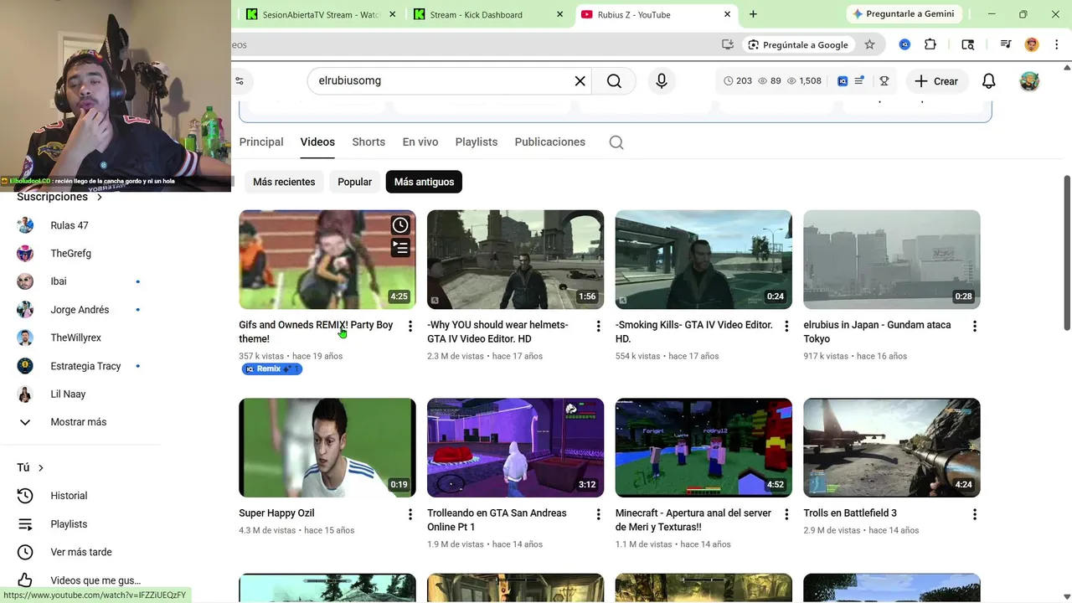
Task: Click the Remix badge under first video
Action: pos(271,369)
